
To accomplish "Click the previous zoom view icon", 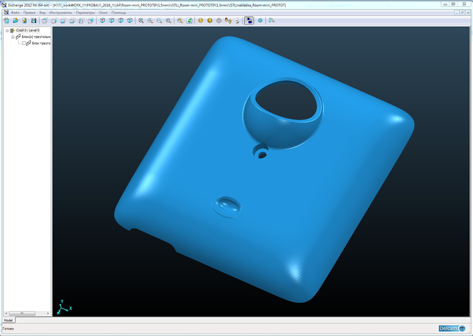I will [x=180, y=20].
